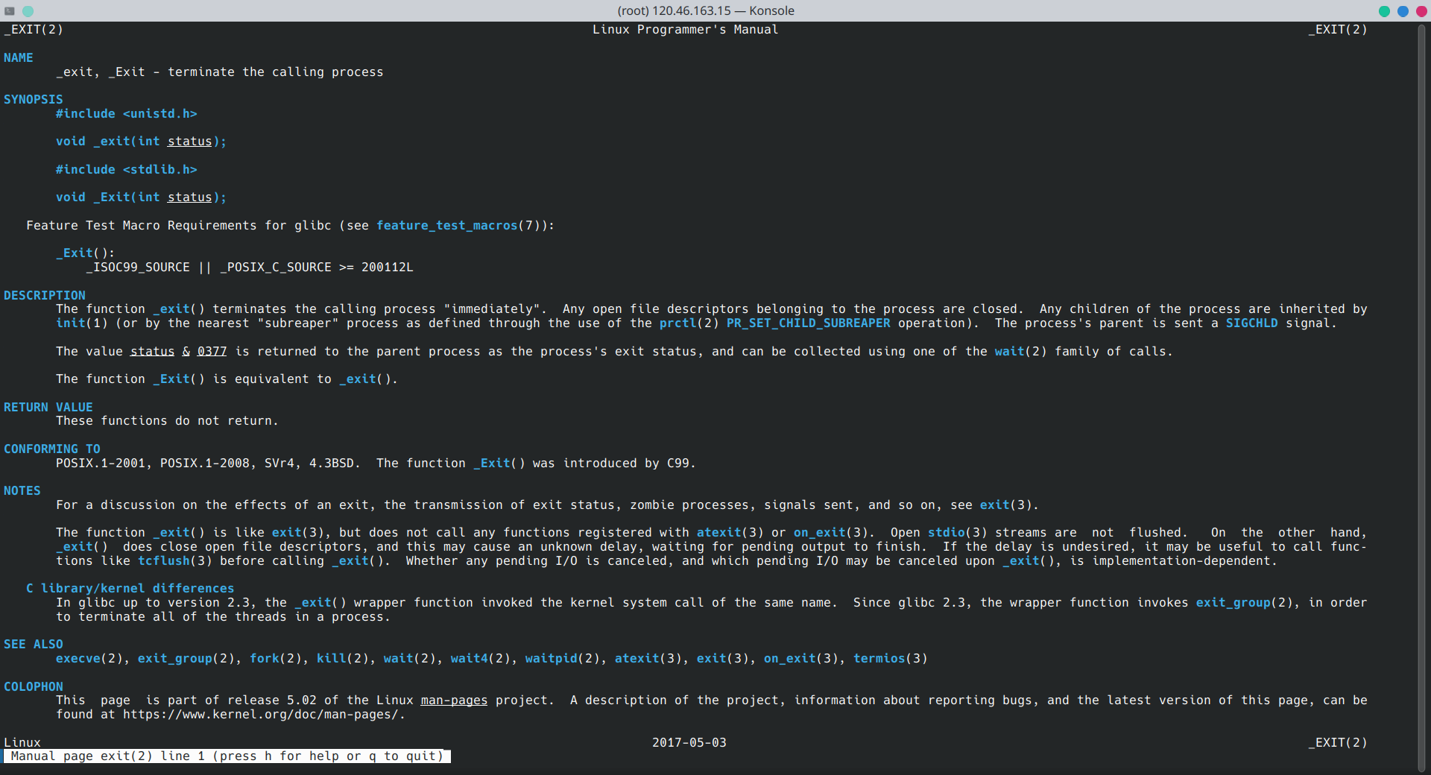1431x775 pixels.
Task: Click the teal pin-on-all-desktops circle button
Action: 28,11
